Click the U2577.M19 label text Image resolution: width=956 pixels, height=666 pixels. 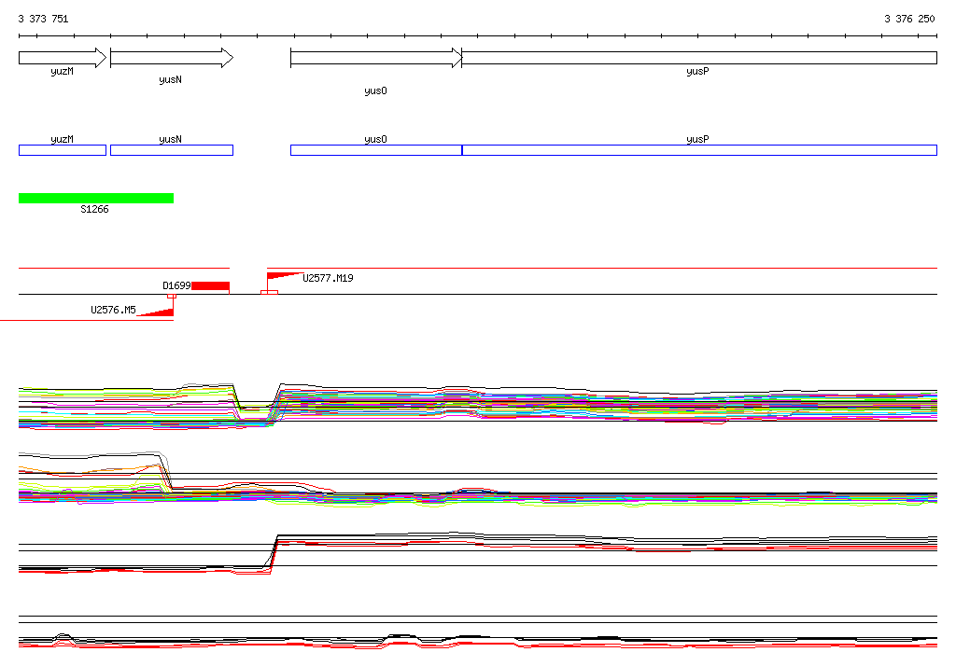pyautogui.click(x=328, y=278)
